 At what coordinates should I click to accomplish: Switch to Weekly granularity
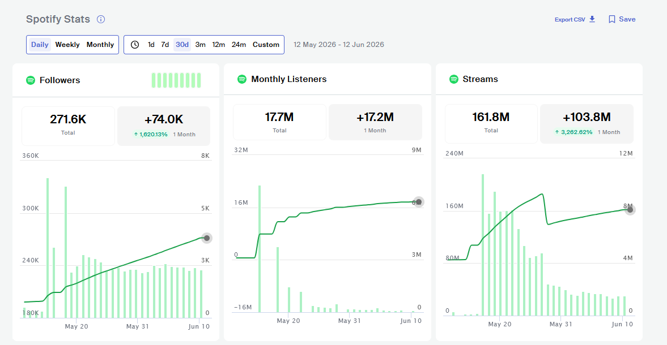pyautogui.click(x=67, y=45)
